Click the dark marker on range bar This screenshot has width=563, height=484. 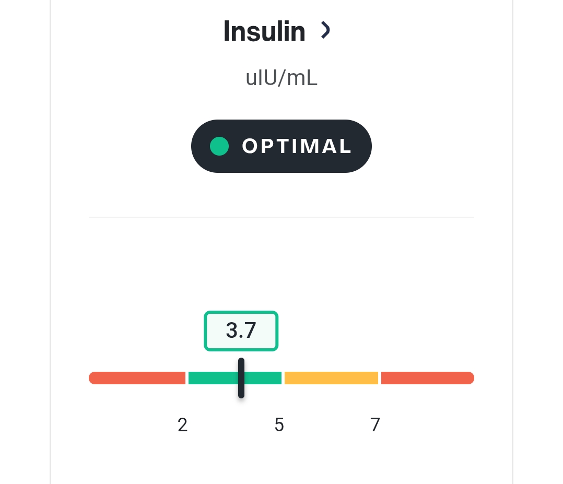click(241, 377)
